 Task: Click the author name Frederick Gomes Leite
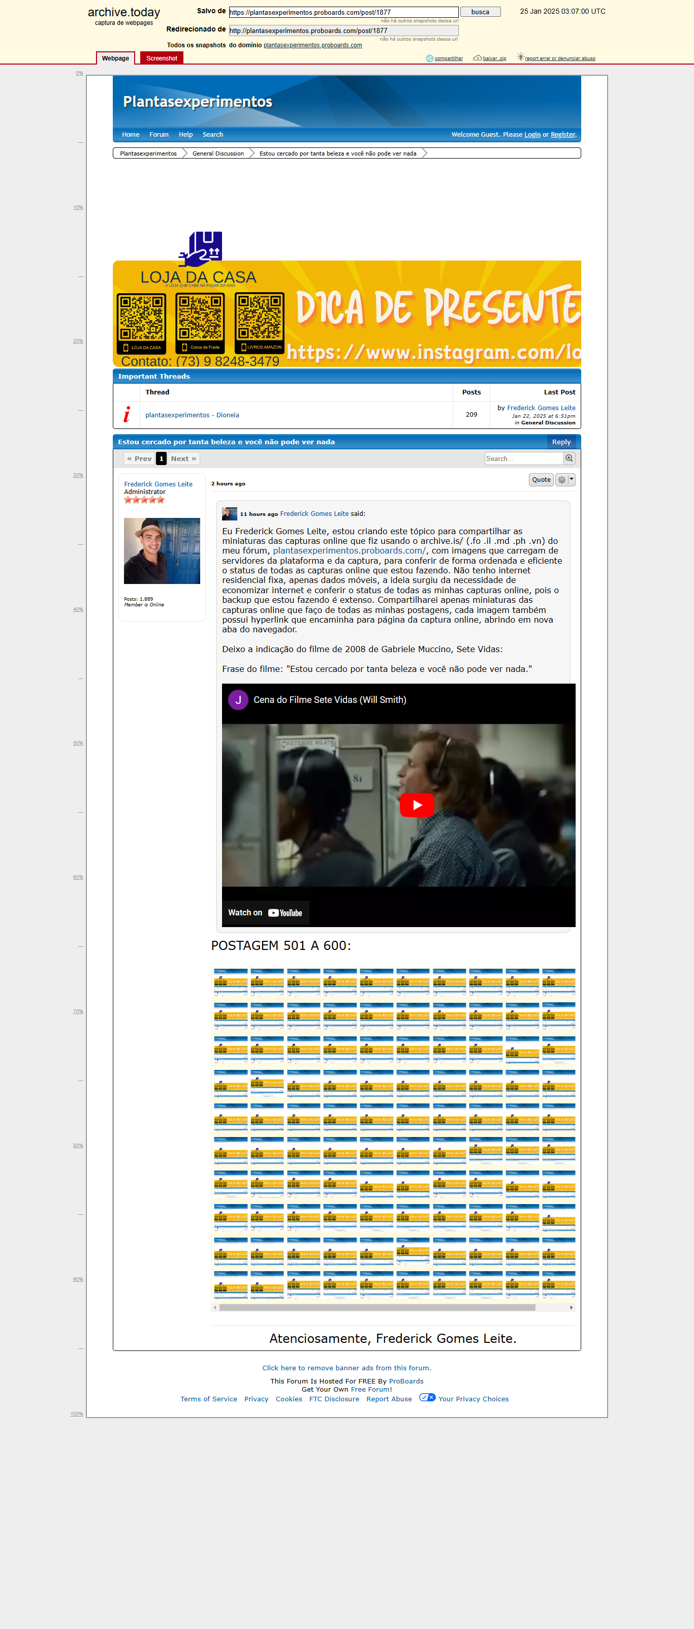[158, 484]
